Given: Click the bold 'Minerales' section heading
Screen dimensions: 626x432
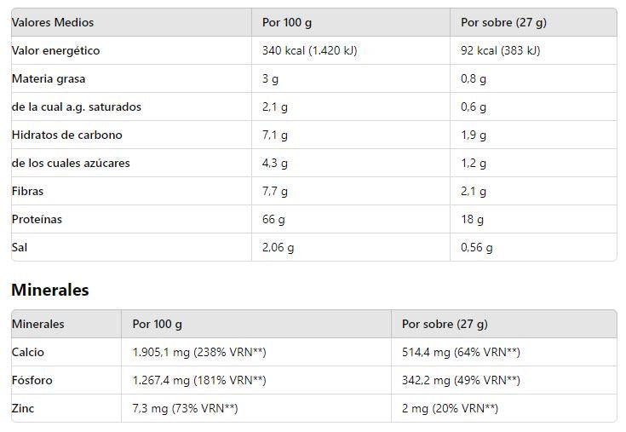Looking at the screenshot, I should [x=50, y=290].
